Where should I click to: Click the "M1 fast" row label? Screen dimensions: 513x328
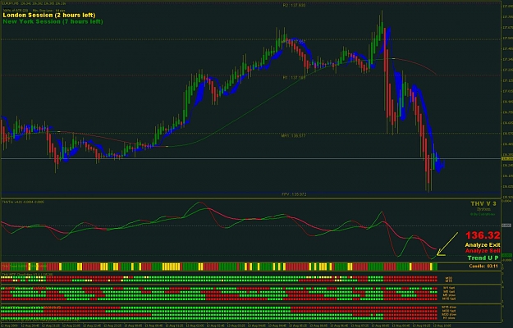(x=449, y=288)
